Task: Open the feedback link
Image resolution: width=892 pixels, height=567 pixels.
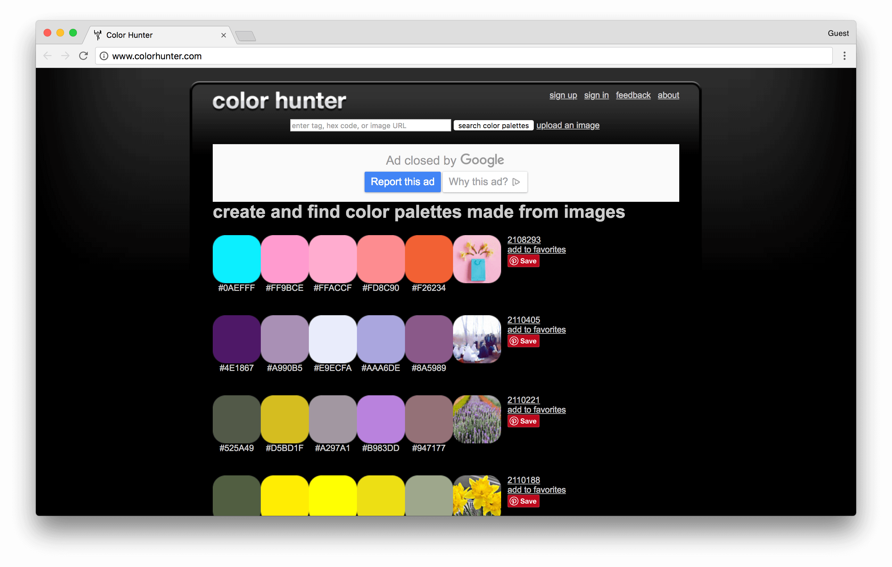Action: pyautogui.click(x=633, y=95)
